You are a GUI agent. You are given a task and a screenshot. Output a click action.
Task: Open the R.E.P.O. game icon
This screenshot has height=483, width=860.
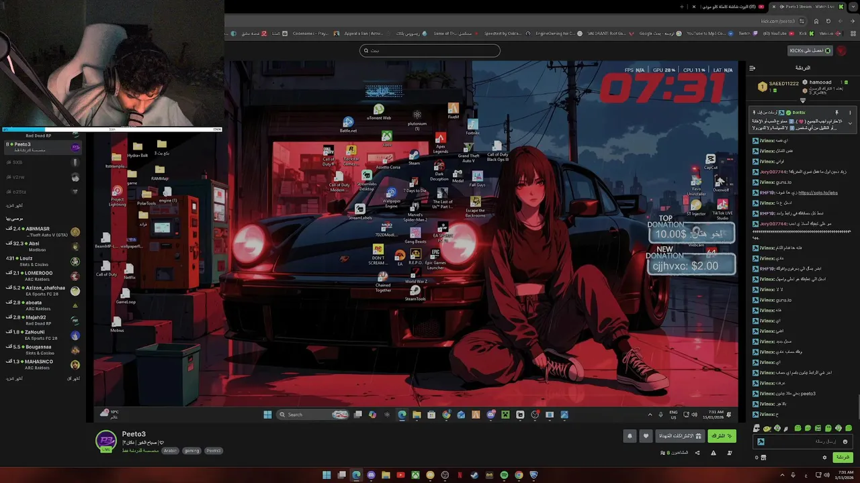(415, 257)
